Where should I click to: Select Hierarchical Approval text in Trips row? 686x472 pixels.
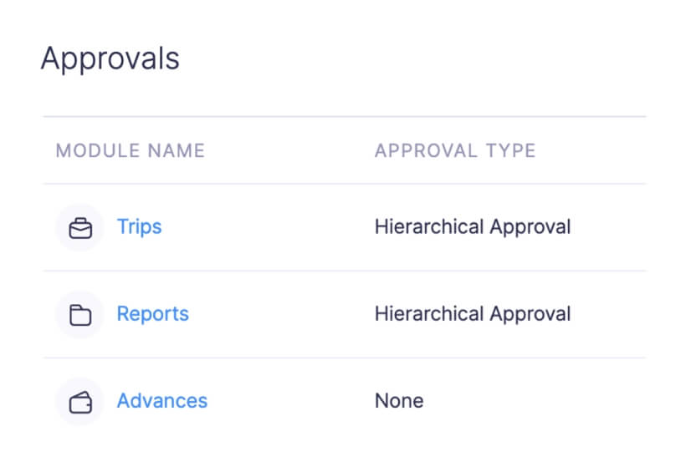point(472,226)
